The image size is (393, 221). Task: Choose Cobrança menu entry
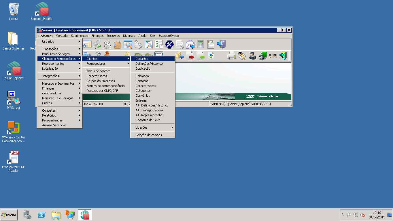pos(153,76)
